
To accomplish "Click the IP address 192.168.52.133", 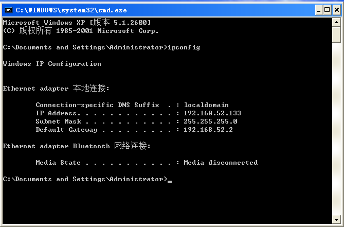I will point(212,113).
